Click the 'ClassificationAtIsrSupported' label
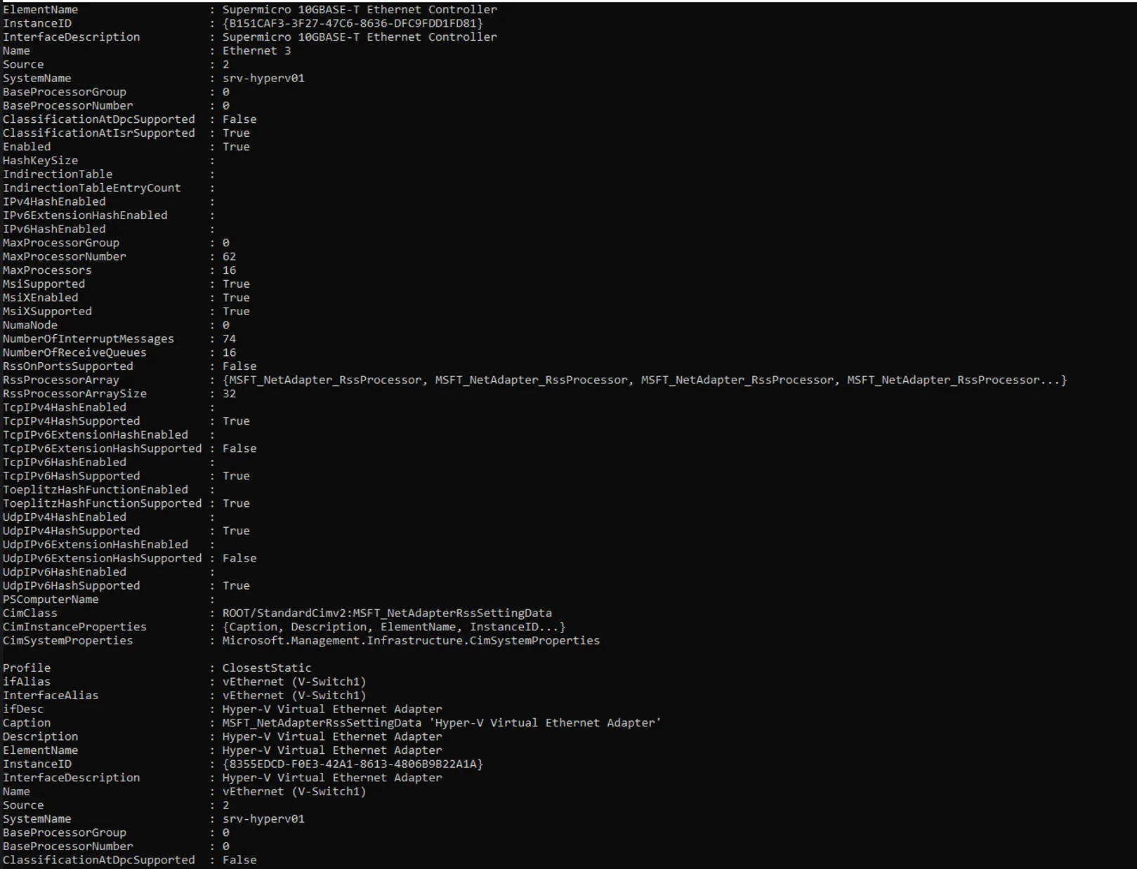 click(98, 133)
